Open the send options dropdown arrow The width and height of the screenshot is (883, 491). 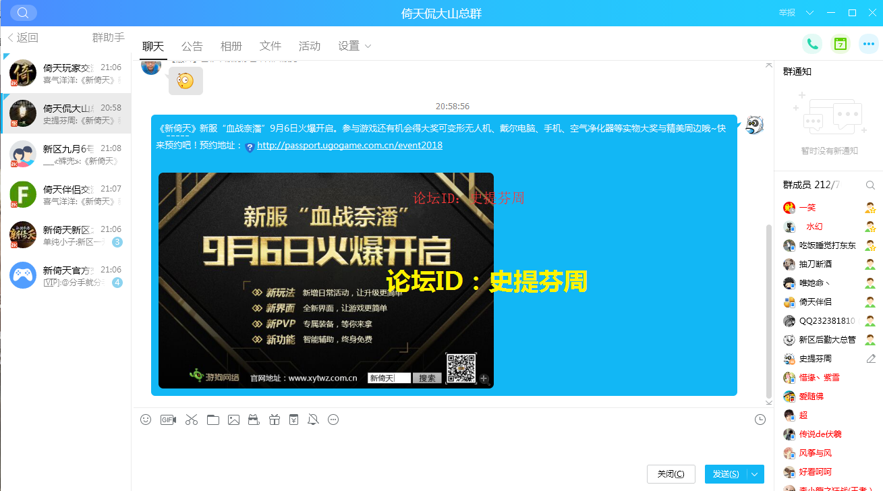pos(755,474)
